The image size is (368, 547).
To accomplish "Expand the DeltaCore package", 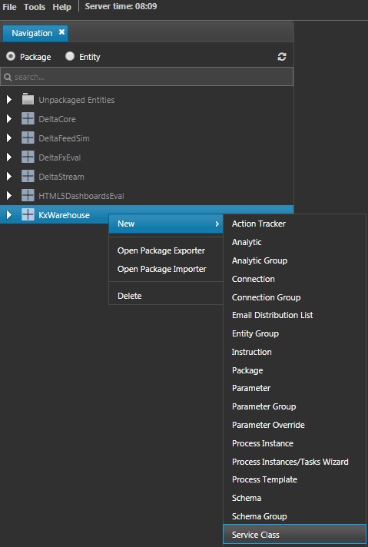I will coord(9,119).
